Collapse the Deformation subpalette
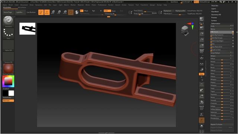This screenshot has width=238, height=134. [216, 23]
